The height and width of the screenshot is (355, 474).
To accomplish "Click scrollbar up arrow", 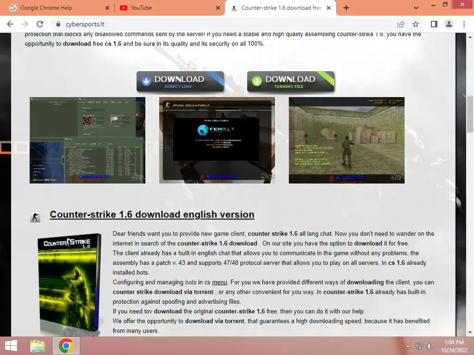I will point(470,37).
